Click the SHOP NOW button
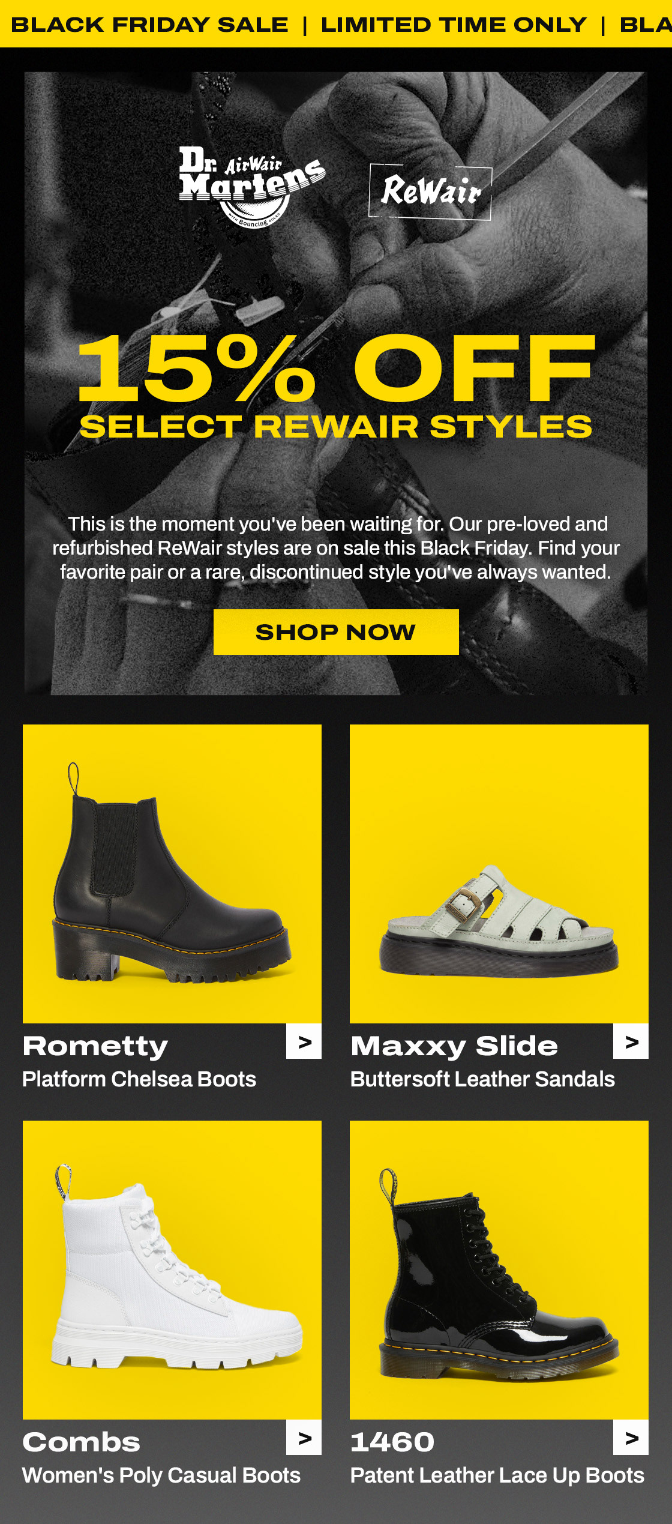The width and height of the screenshot is (672, 1524). tap(336, 632)
